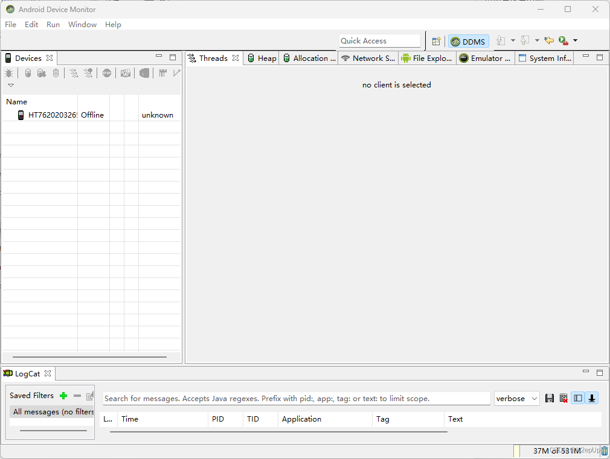
Task: Click the Offline status cell
Action: (x=92, y=115)
